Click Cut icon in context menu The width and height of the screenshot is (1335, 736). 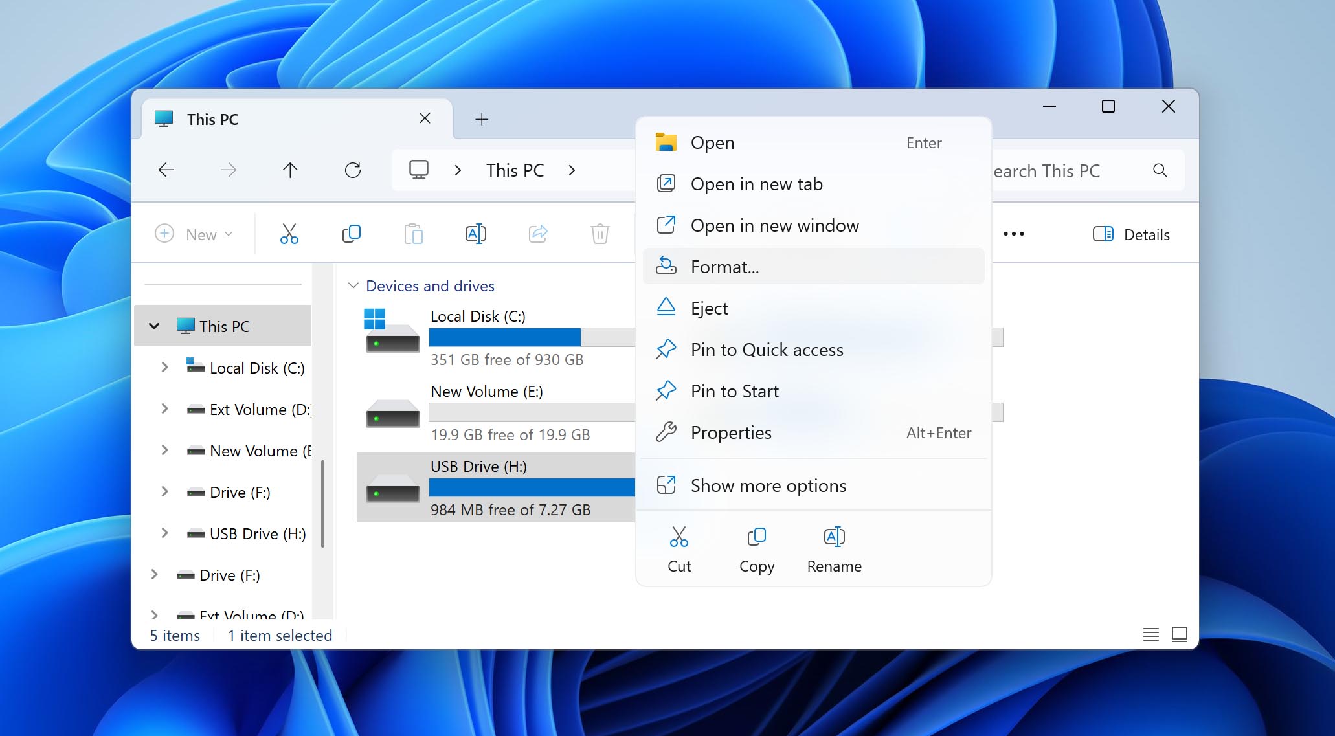(679, 537)
